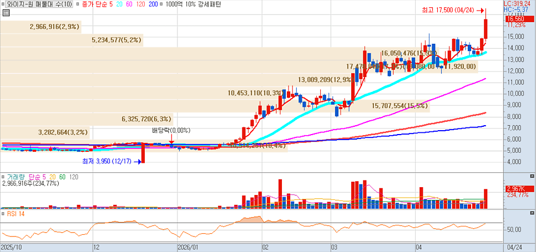
Task: Select the 와이지-원 매물대 수(10) indicator label
Action: pyautogui.click(x=39, y=5)
